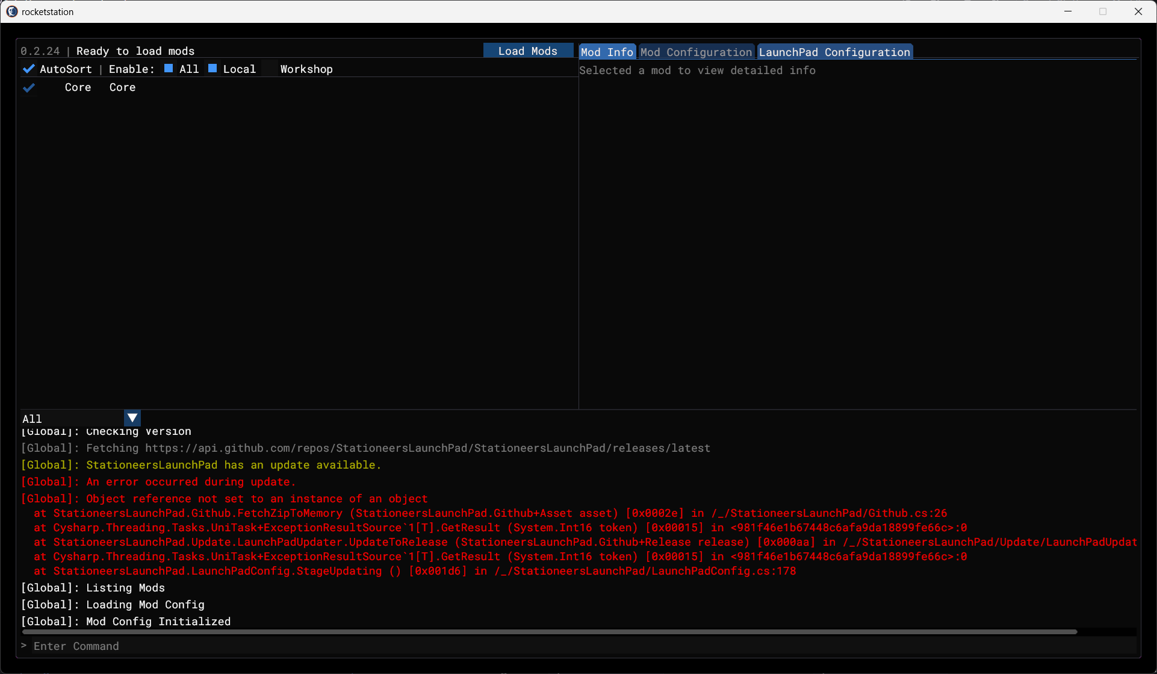Toggle the AutoSort checkbox
The image size is (1157, 674).
28,69
